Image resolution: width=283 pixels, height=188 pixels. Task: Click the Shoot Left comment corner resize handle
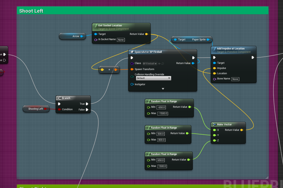[x=267, y=178]
